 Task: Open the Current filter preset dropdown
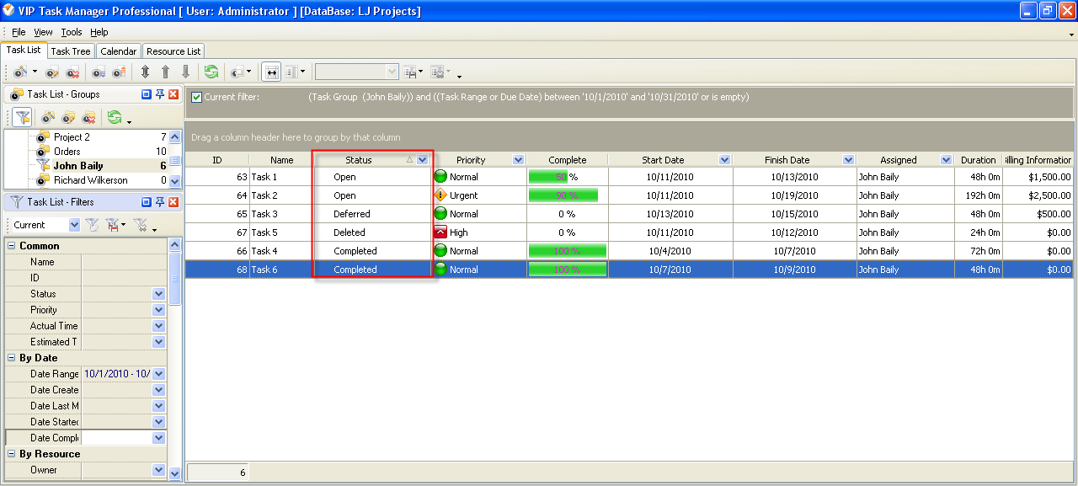74,225
